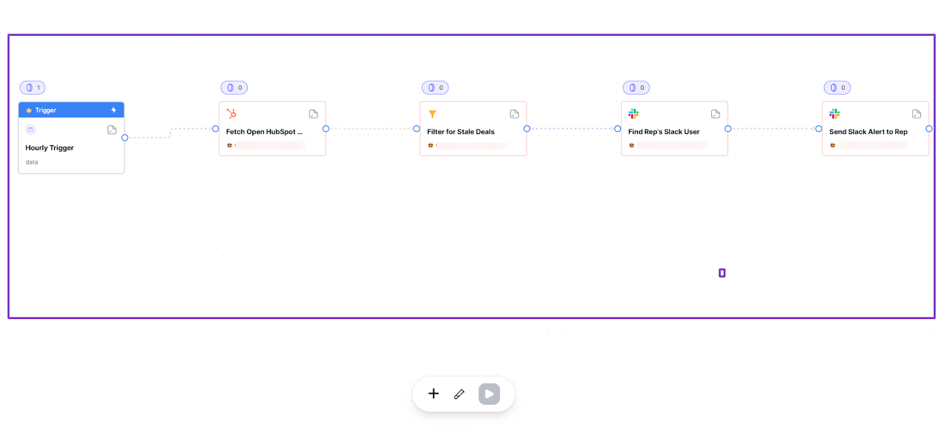Click the counter badge above Send Slack Alert
The image size is (939, 441).
coord(837,88)
